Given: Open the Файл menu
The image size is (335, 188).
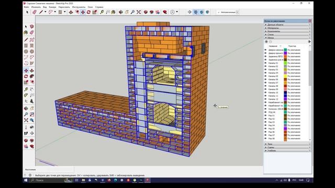Looking at the screenshot, I should (27, 7).
